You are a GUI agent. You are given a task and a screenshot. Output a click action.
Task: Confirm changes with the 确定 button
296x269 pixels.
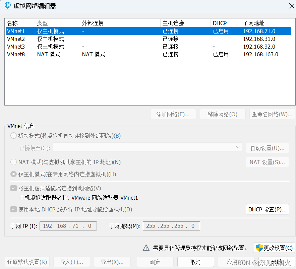tap(155, 262)
